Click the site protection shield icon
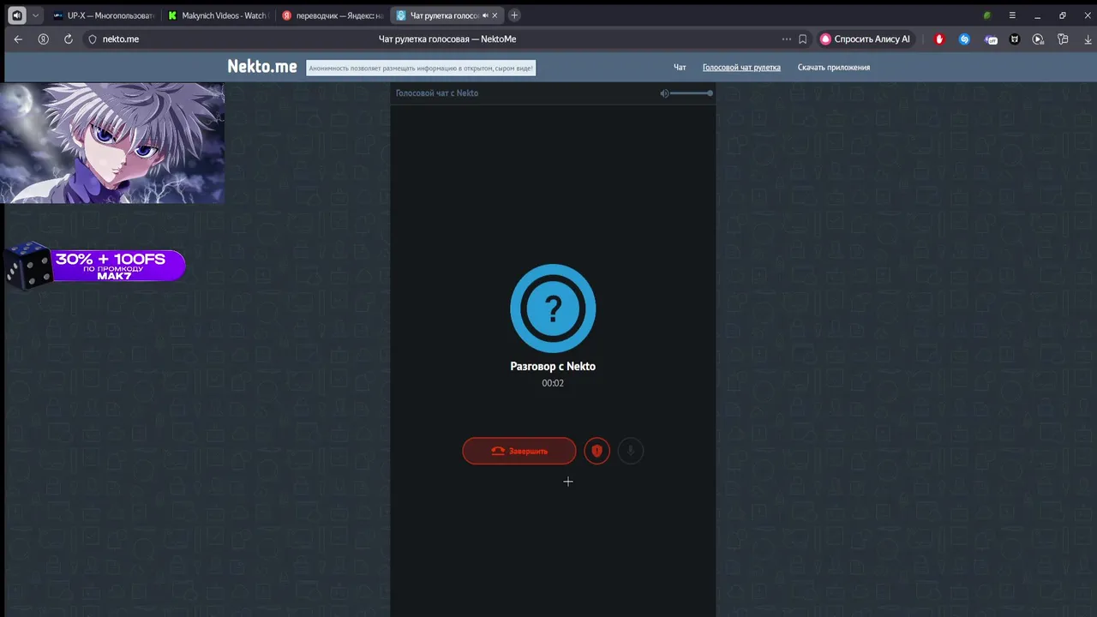Viewport: 1097px width, 617px height. (93, 39)
